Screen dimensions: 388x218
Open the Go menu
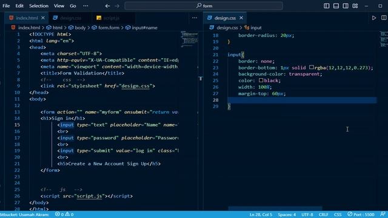coord(73,5)
